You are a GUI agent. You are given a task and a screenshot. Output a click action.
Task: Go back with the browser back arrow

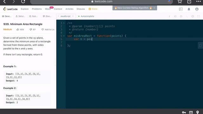pos(4,2)
